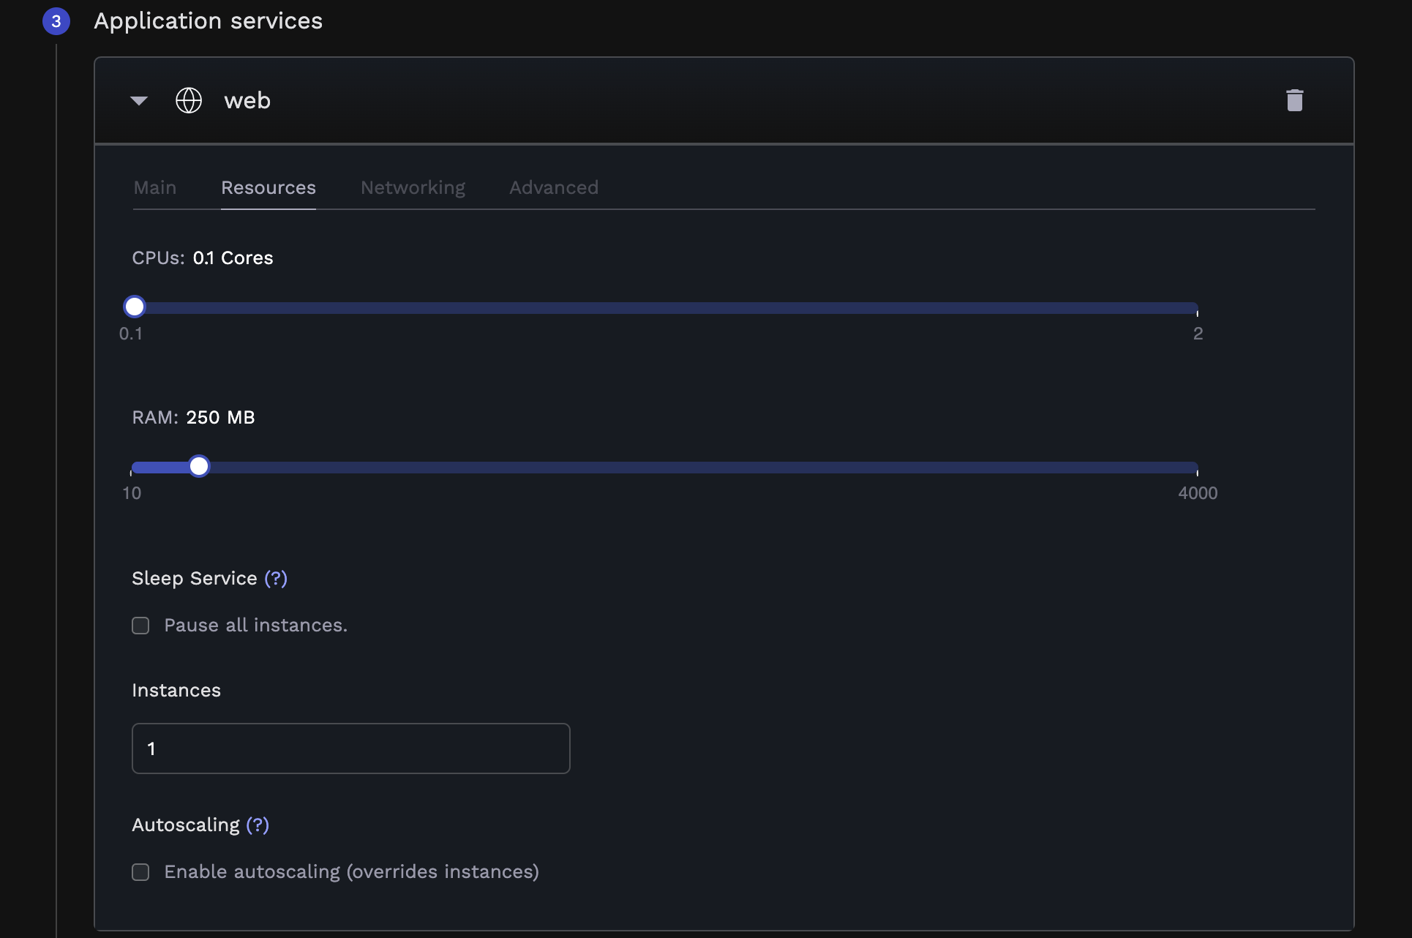This screenshot has height=938, width=1412.
Task: Click the web service name header
Action: (x=247, y=100)
